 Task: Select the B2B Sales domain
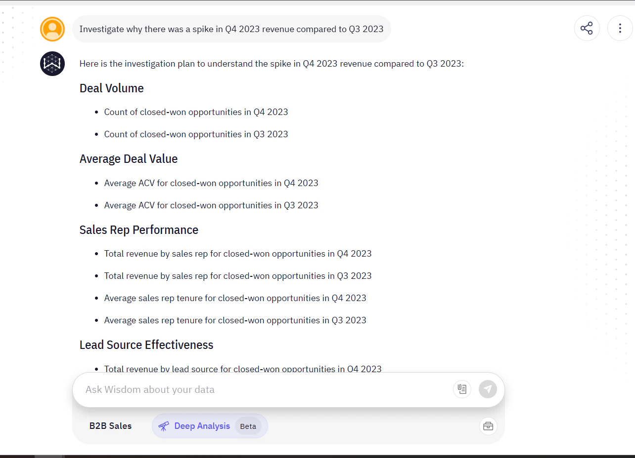110,426
